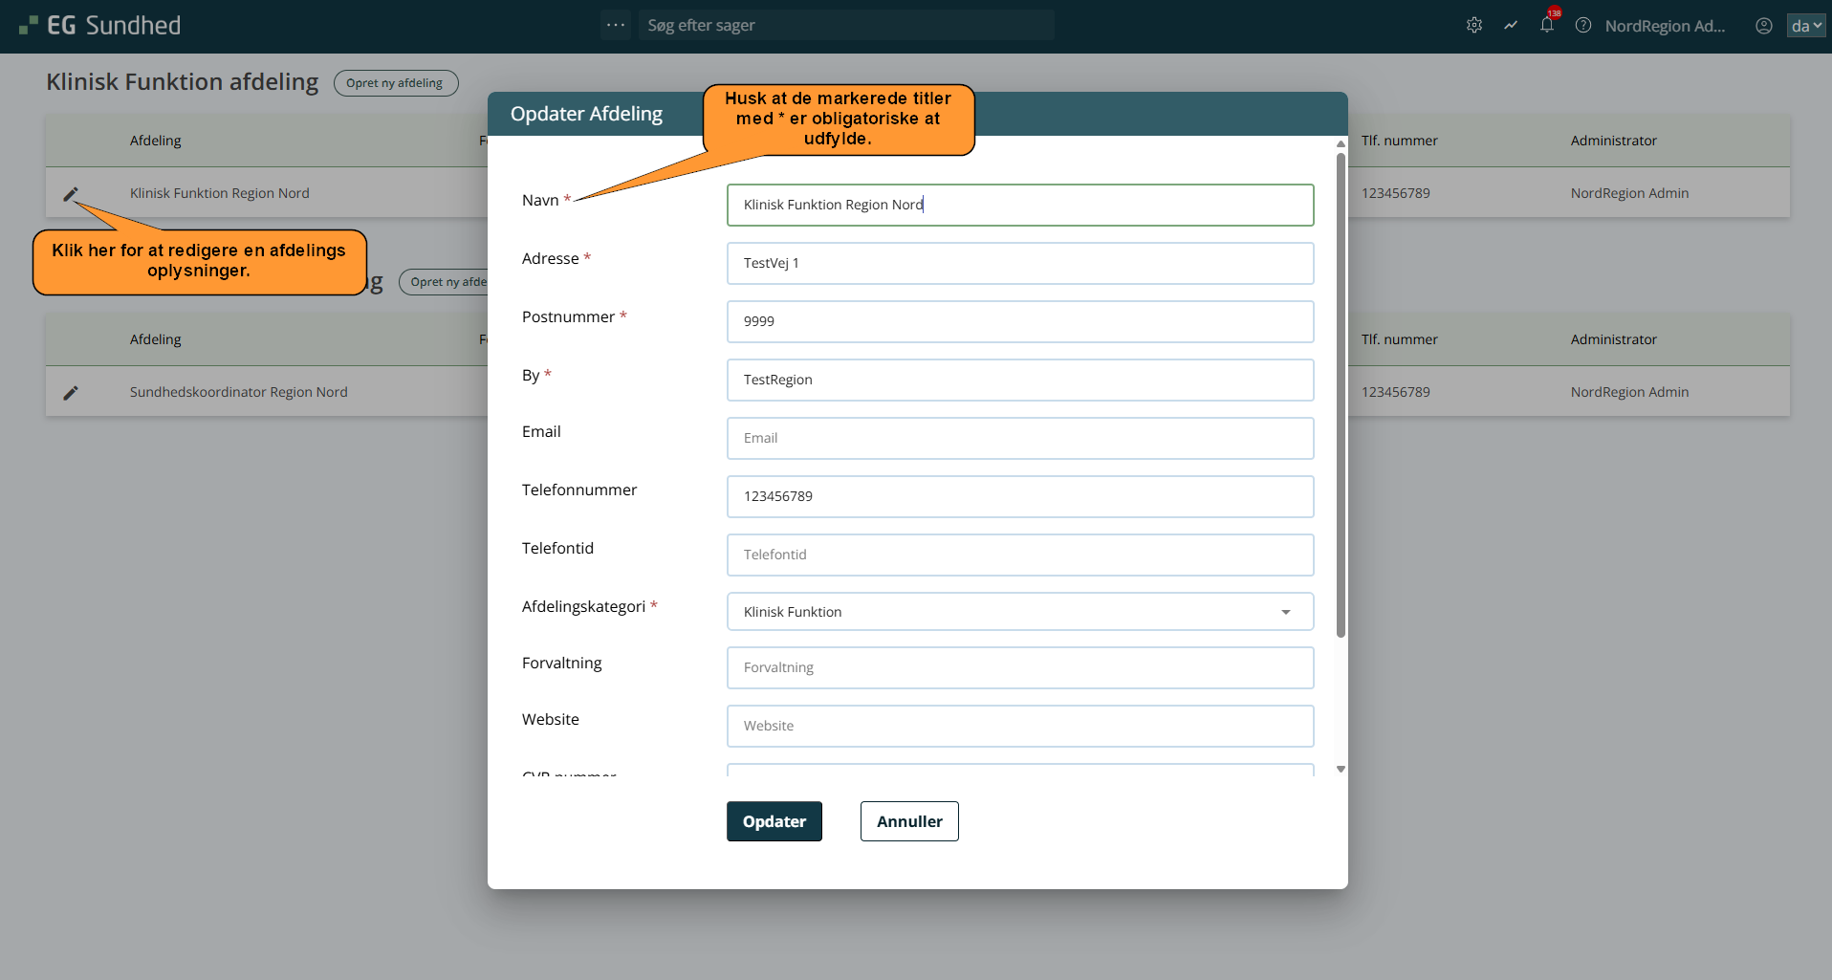This screenshot has height=980, width=1832.
Task: Click the scrollbar up arrow in dialog
Action: (x=1341, y=144)
